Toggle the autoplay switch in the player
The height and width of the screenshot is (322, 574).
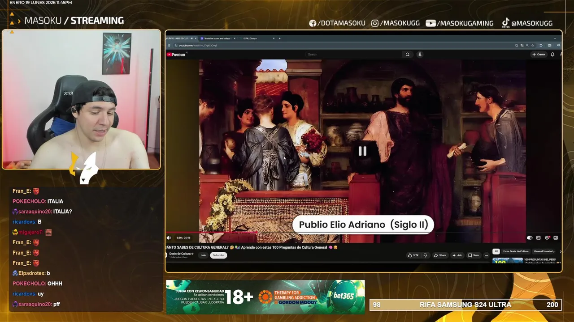(x=530, y=238)
